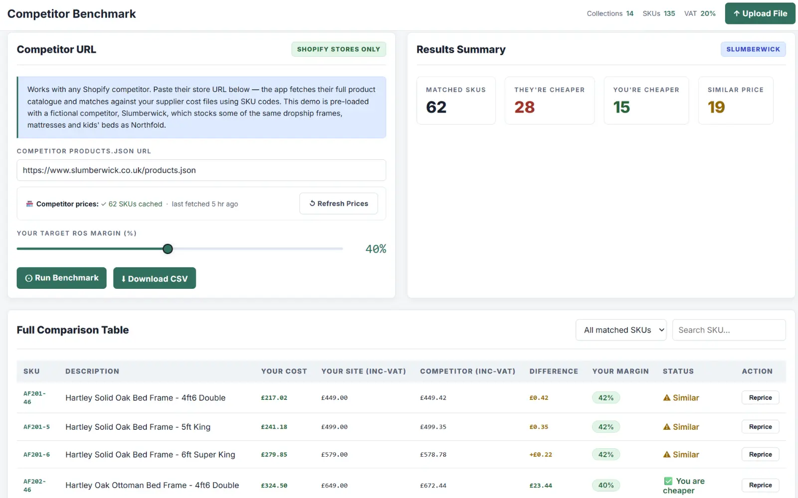Reprice the Hartley Oak 4ft6 Double row
This screenshot has height=498, width=798.
click(x=760, y=397)
